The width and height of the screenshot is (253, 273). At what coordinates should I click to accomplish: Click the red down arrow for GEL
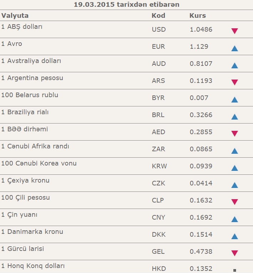point(234,253)
